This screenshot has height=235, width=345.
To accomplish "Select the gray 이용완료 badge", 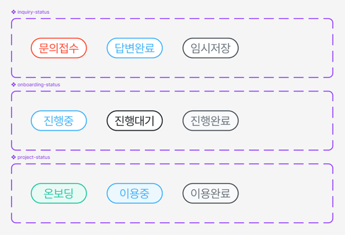I will (x=210, y=193).
